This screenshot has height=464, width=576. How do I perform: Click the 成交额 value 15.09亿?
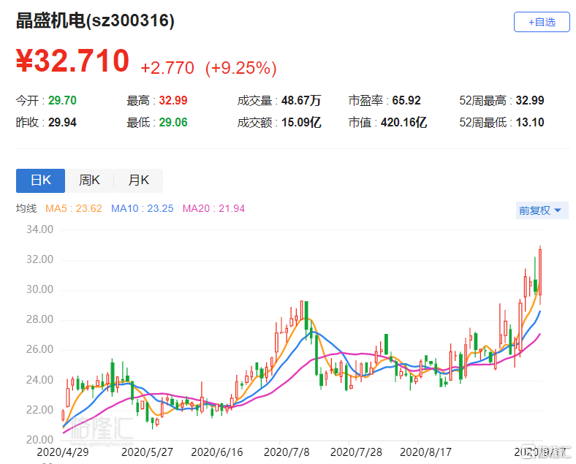tap(301, 122)
